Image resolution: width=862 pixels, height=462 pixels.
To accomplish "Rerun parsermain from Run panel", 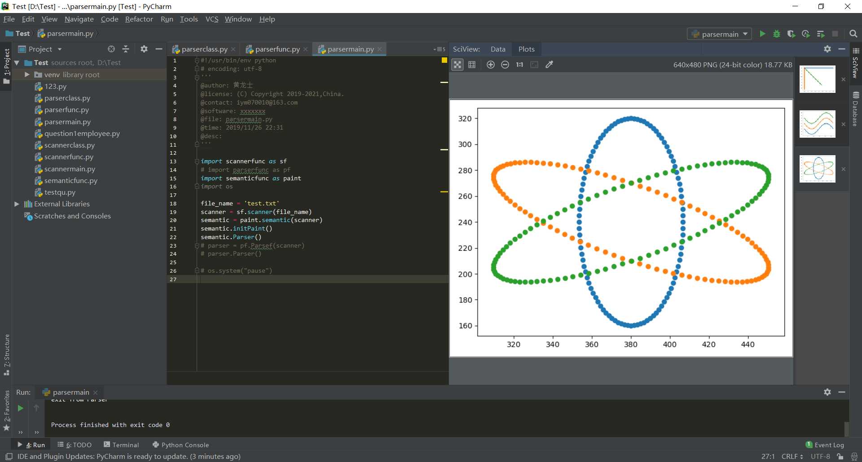I will [20, 408].
